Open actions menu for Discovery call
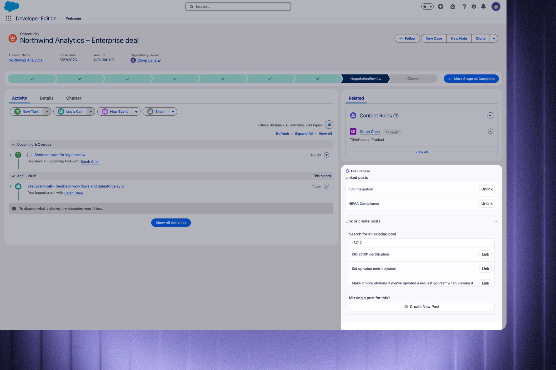The image size is (556, 370). tap(327, 186)
